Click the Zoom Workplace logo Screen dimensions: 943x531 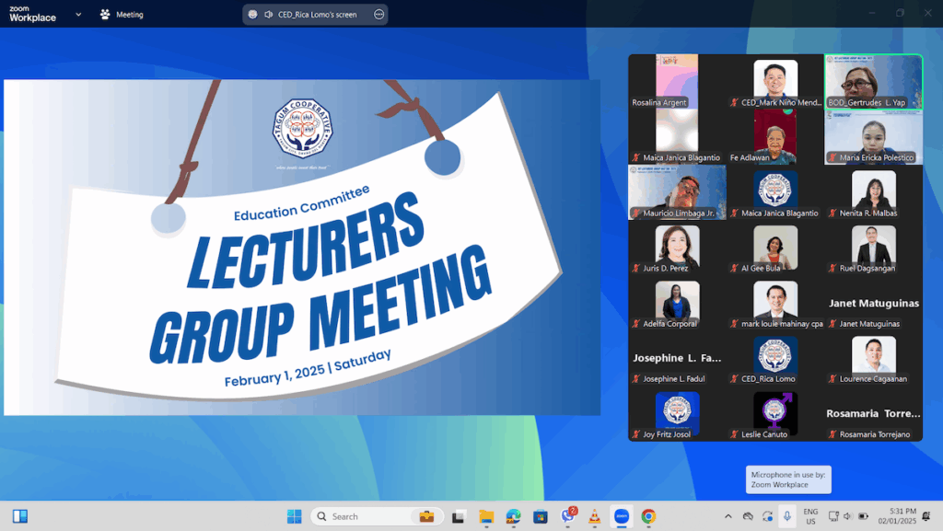pos(32,14)
